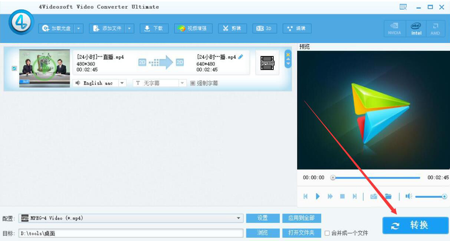Image resolution: width=450 pixels, height=241 pixels.
Task: Open the 剪辑 clip tool
Action: 233,29
